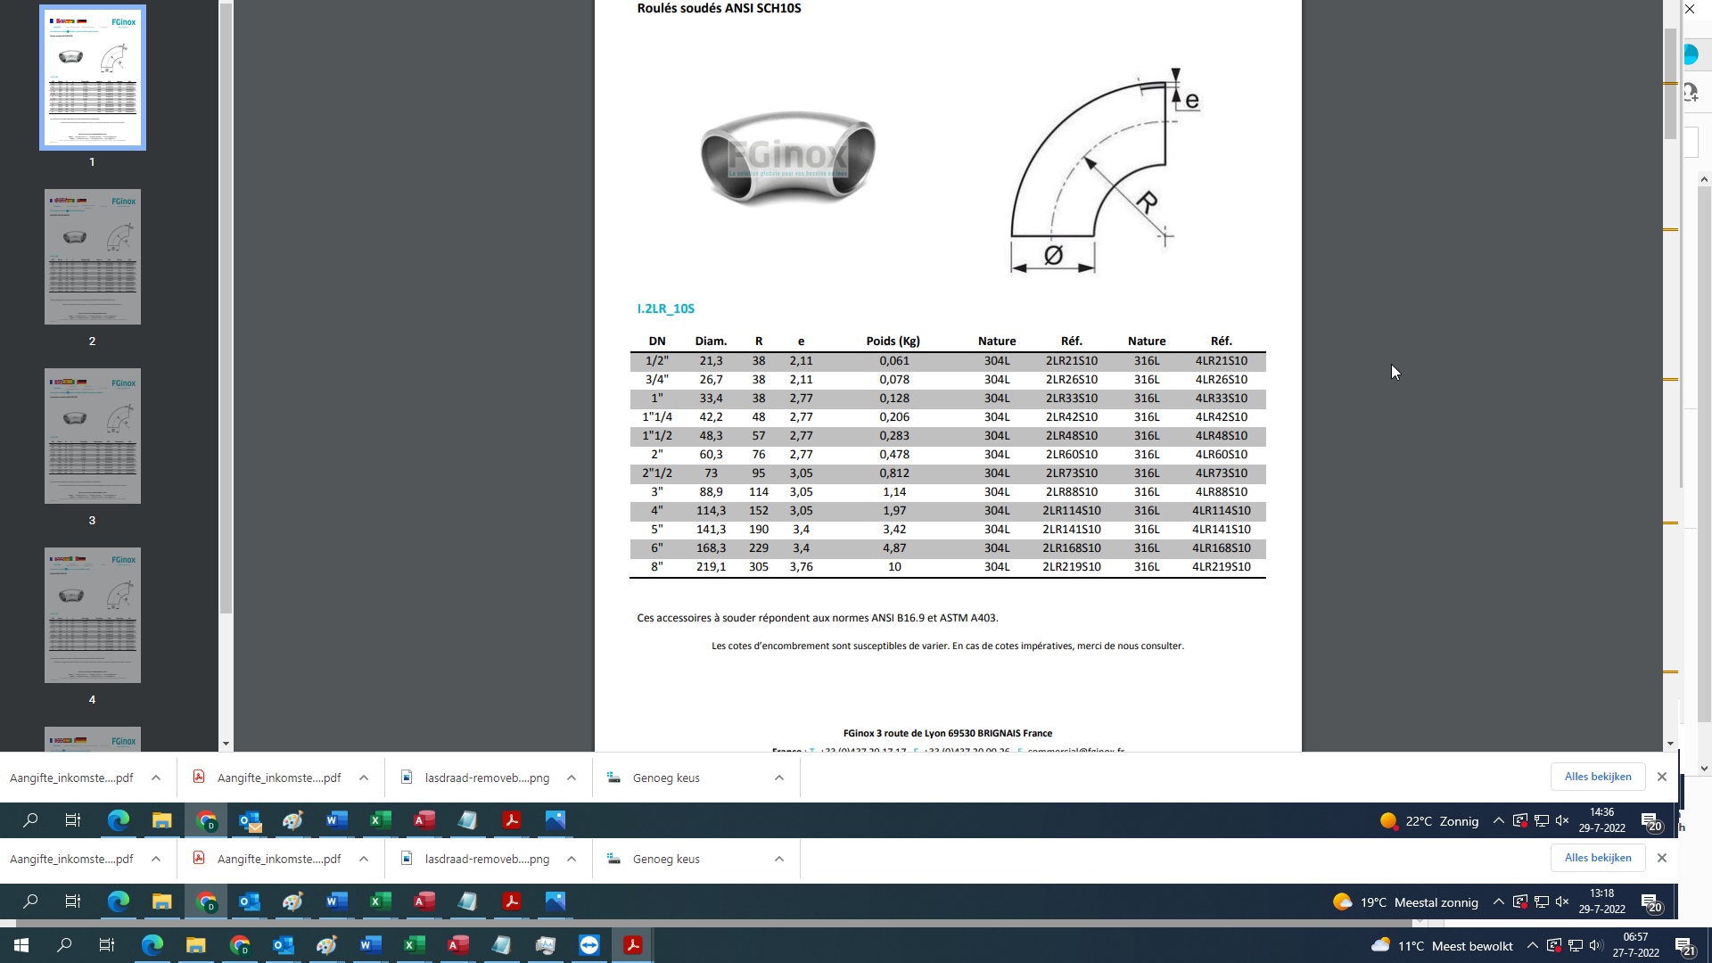The image size is (1712, 963).
Task: Click Alles bekijken above the 22°C Zonnig taskbar
Action: [1598, 777]
